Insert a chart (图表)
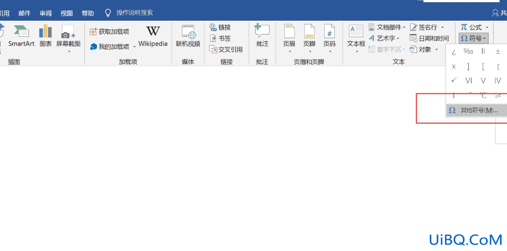The height and width of the screenshot is (251, 507). pos(45,36)
